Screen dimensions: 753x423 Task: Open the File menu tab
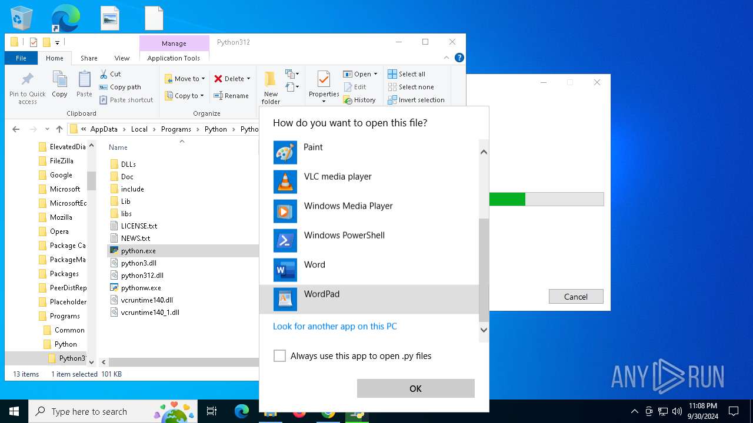pyautogui.click(x=21, y=58)
